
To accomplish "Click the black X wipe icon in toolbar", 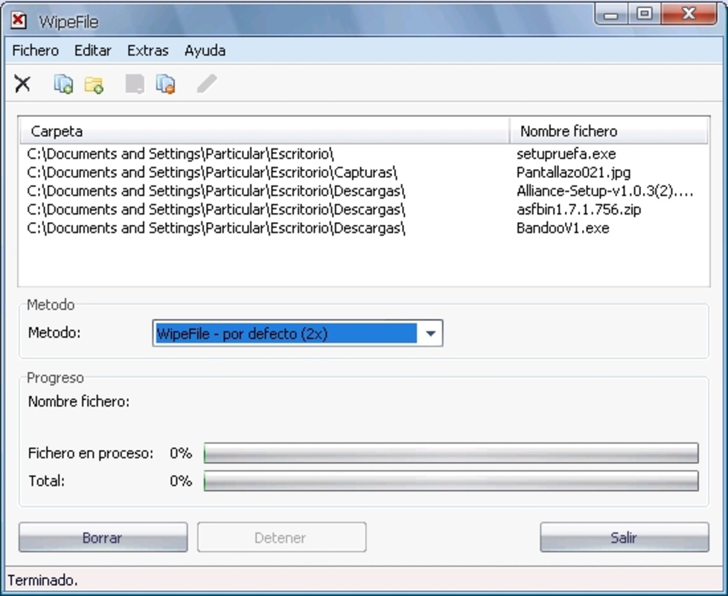I will tap(22, 84).
